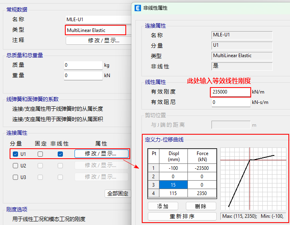290x225 pixels.
Task: Click the Max/Min values readout box
Action: (253, 216)
